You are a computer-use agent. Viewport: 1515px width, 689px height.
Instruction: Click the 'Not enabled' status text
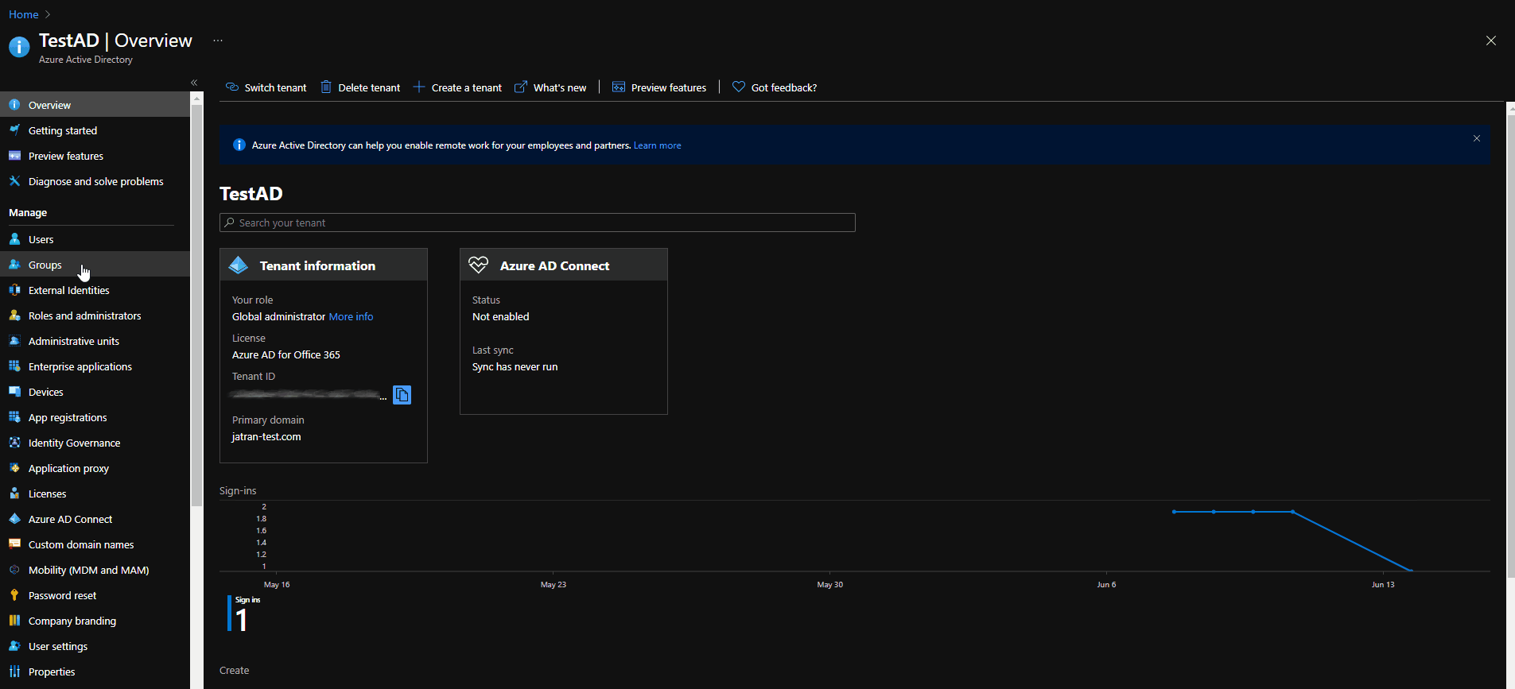pyautogui.click(x=501, y=316)
